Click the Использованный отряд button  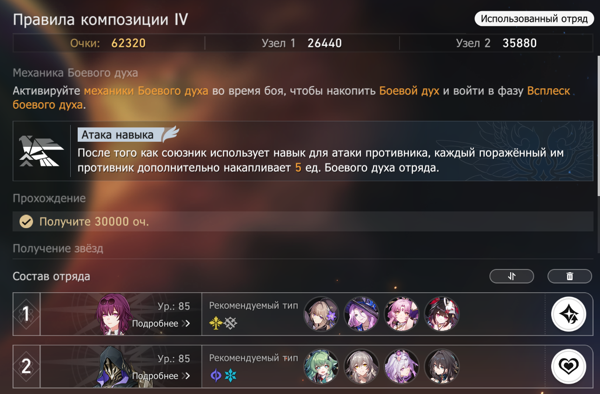click(534, 19)
